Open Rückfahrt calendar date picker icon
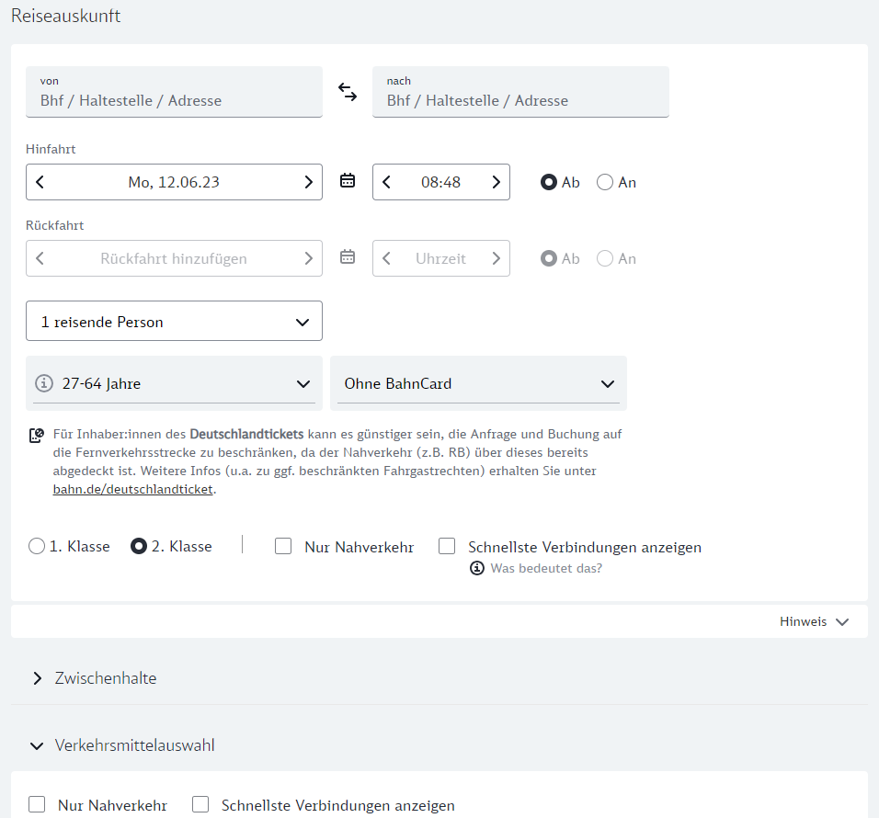Image resolution: width=879 pixels, height=818 pixels. coord(348,256)
